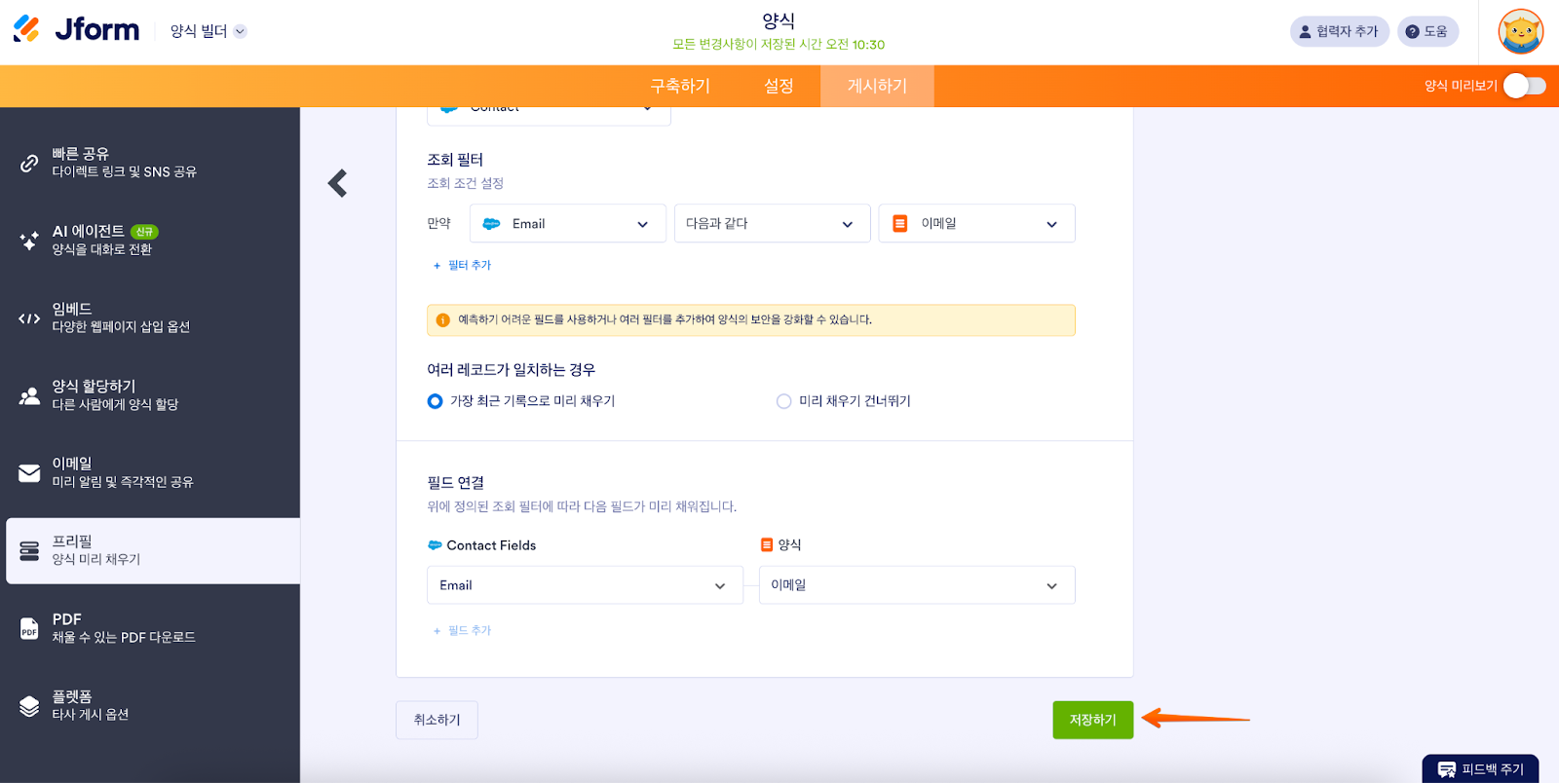Click the 양식 title at top
This screenshot has width=1559, height=783.
coord(779,20)
